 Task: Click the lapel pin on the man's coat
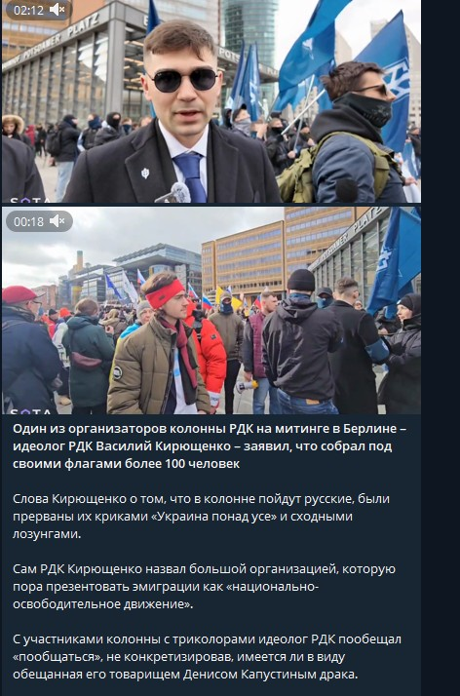145,174
